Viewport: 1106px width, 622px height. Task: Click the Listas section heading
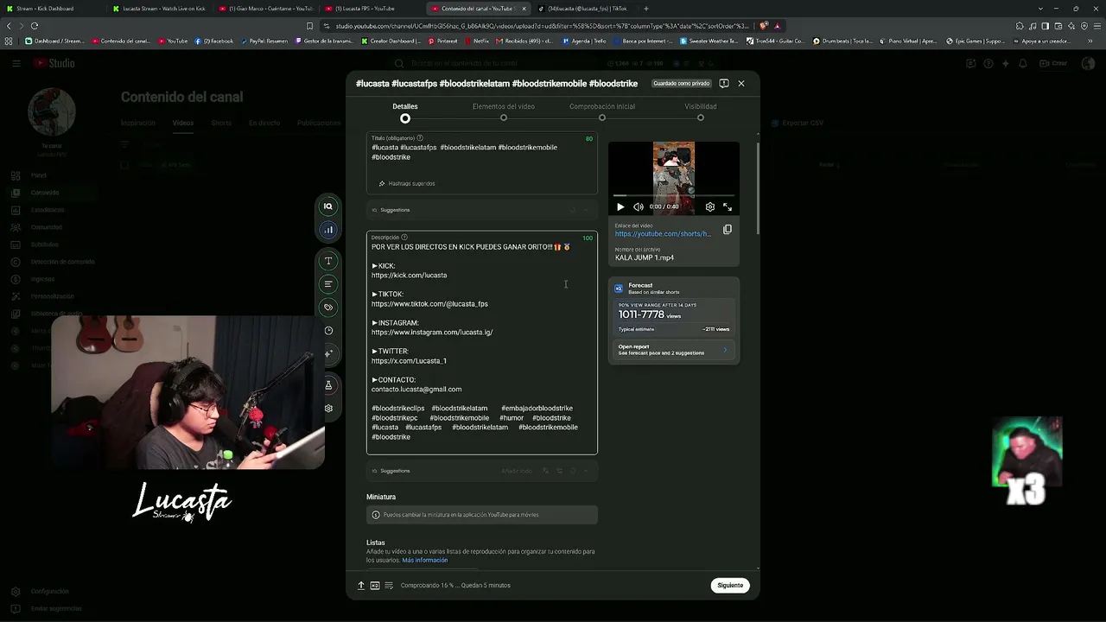pyautogui.click(x=376, y=543)
